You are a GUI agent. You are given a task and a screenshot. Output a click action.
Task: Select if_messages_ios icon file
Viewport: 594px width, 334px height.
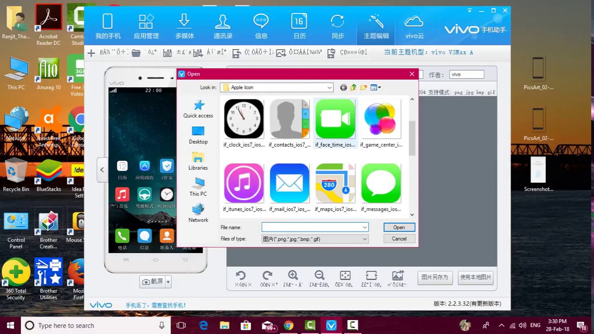click(381, 188)
